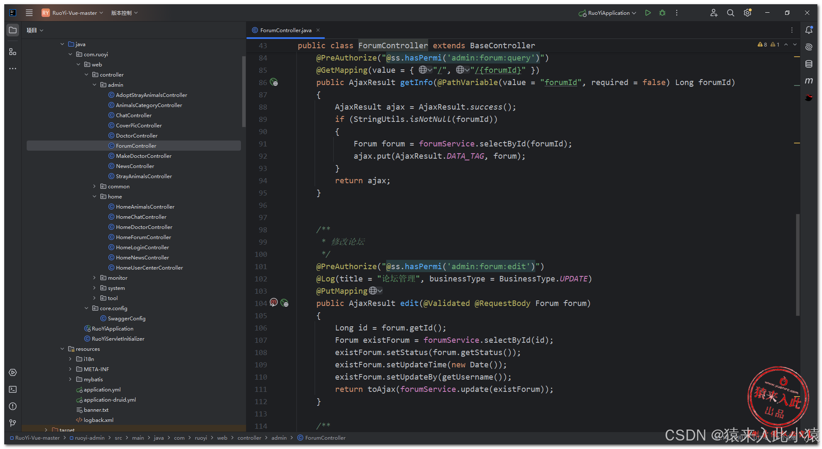Collapse the admin package
The width and height of the screenshot is (822, 449).
point(94,85)
